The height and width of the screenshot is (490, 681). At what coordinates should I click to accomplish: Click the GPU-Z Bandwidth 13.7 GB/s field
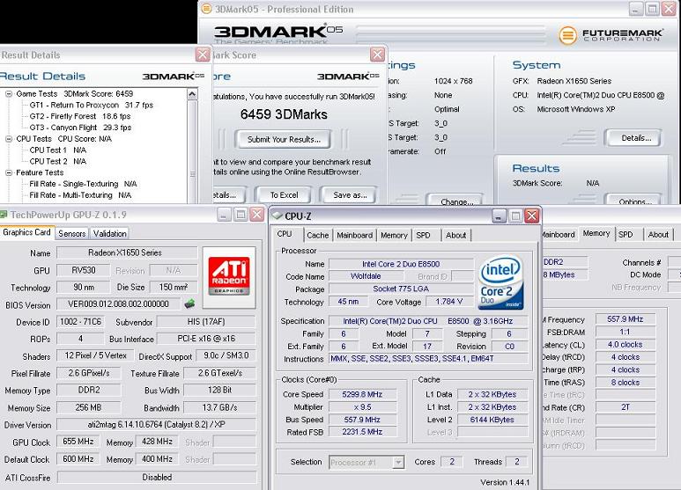(x=219, y=407)
